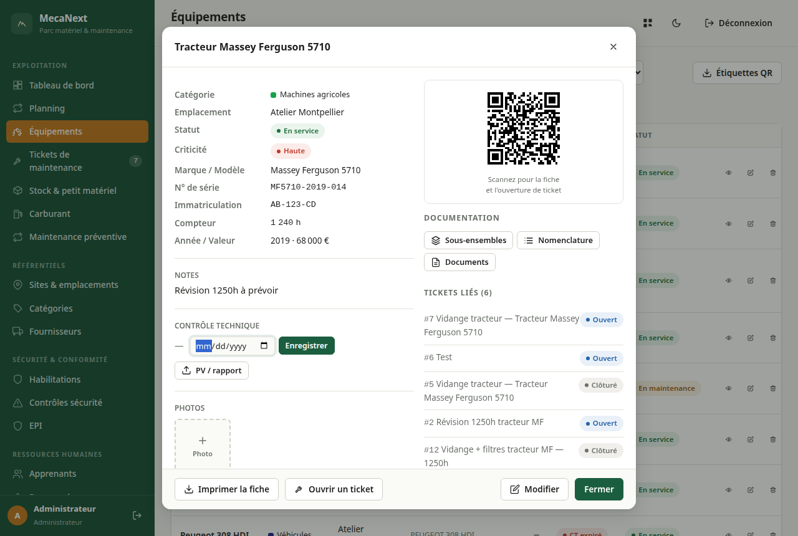Open ticket #7 Vidange tracteur
The width and height of the screenshot is (798, 536).
click(x=524, y=325)
